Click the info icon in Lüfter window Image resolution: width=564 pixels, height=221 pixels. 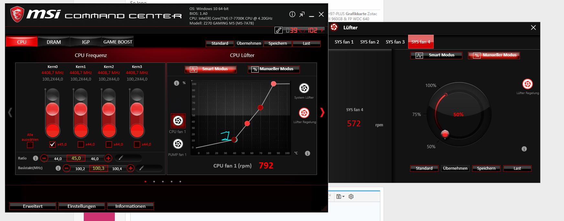[524, 149]
